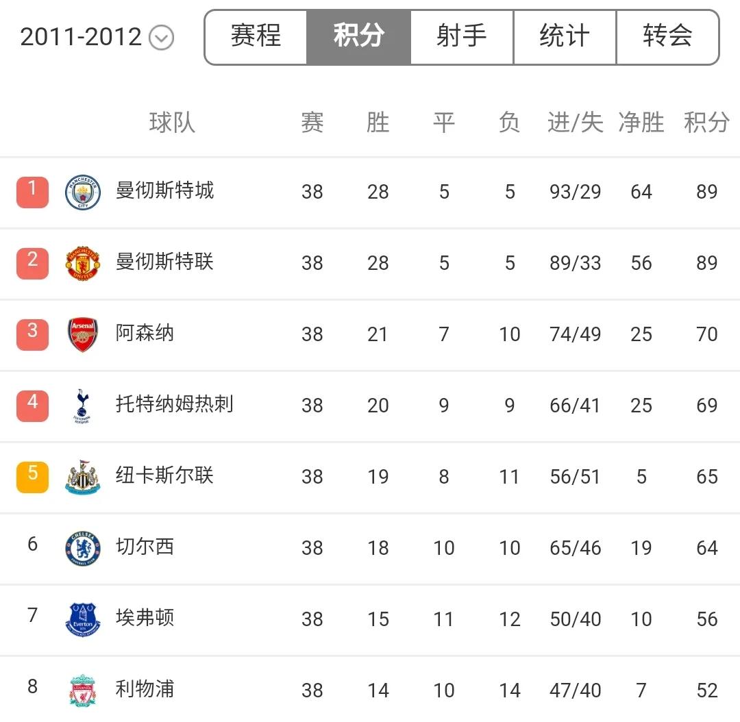Click the Tottenham Hotspur crest icon
740x722 pixels.
(83, 406)
